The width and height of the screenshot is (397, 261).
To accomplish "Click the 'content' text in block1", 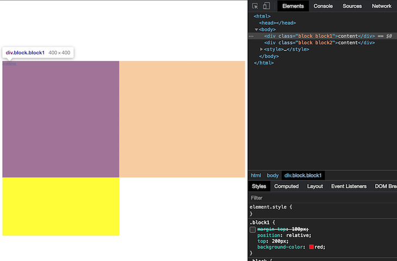I will pos(9,64).
